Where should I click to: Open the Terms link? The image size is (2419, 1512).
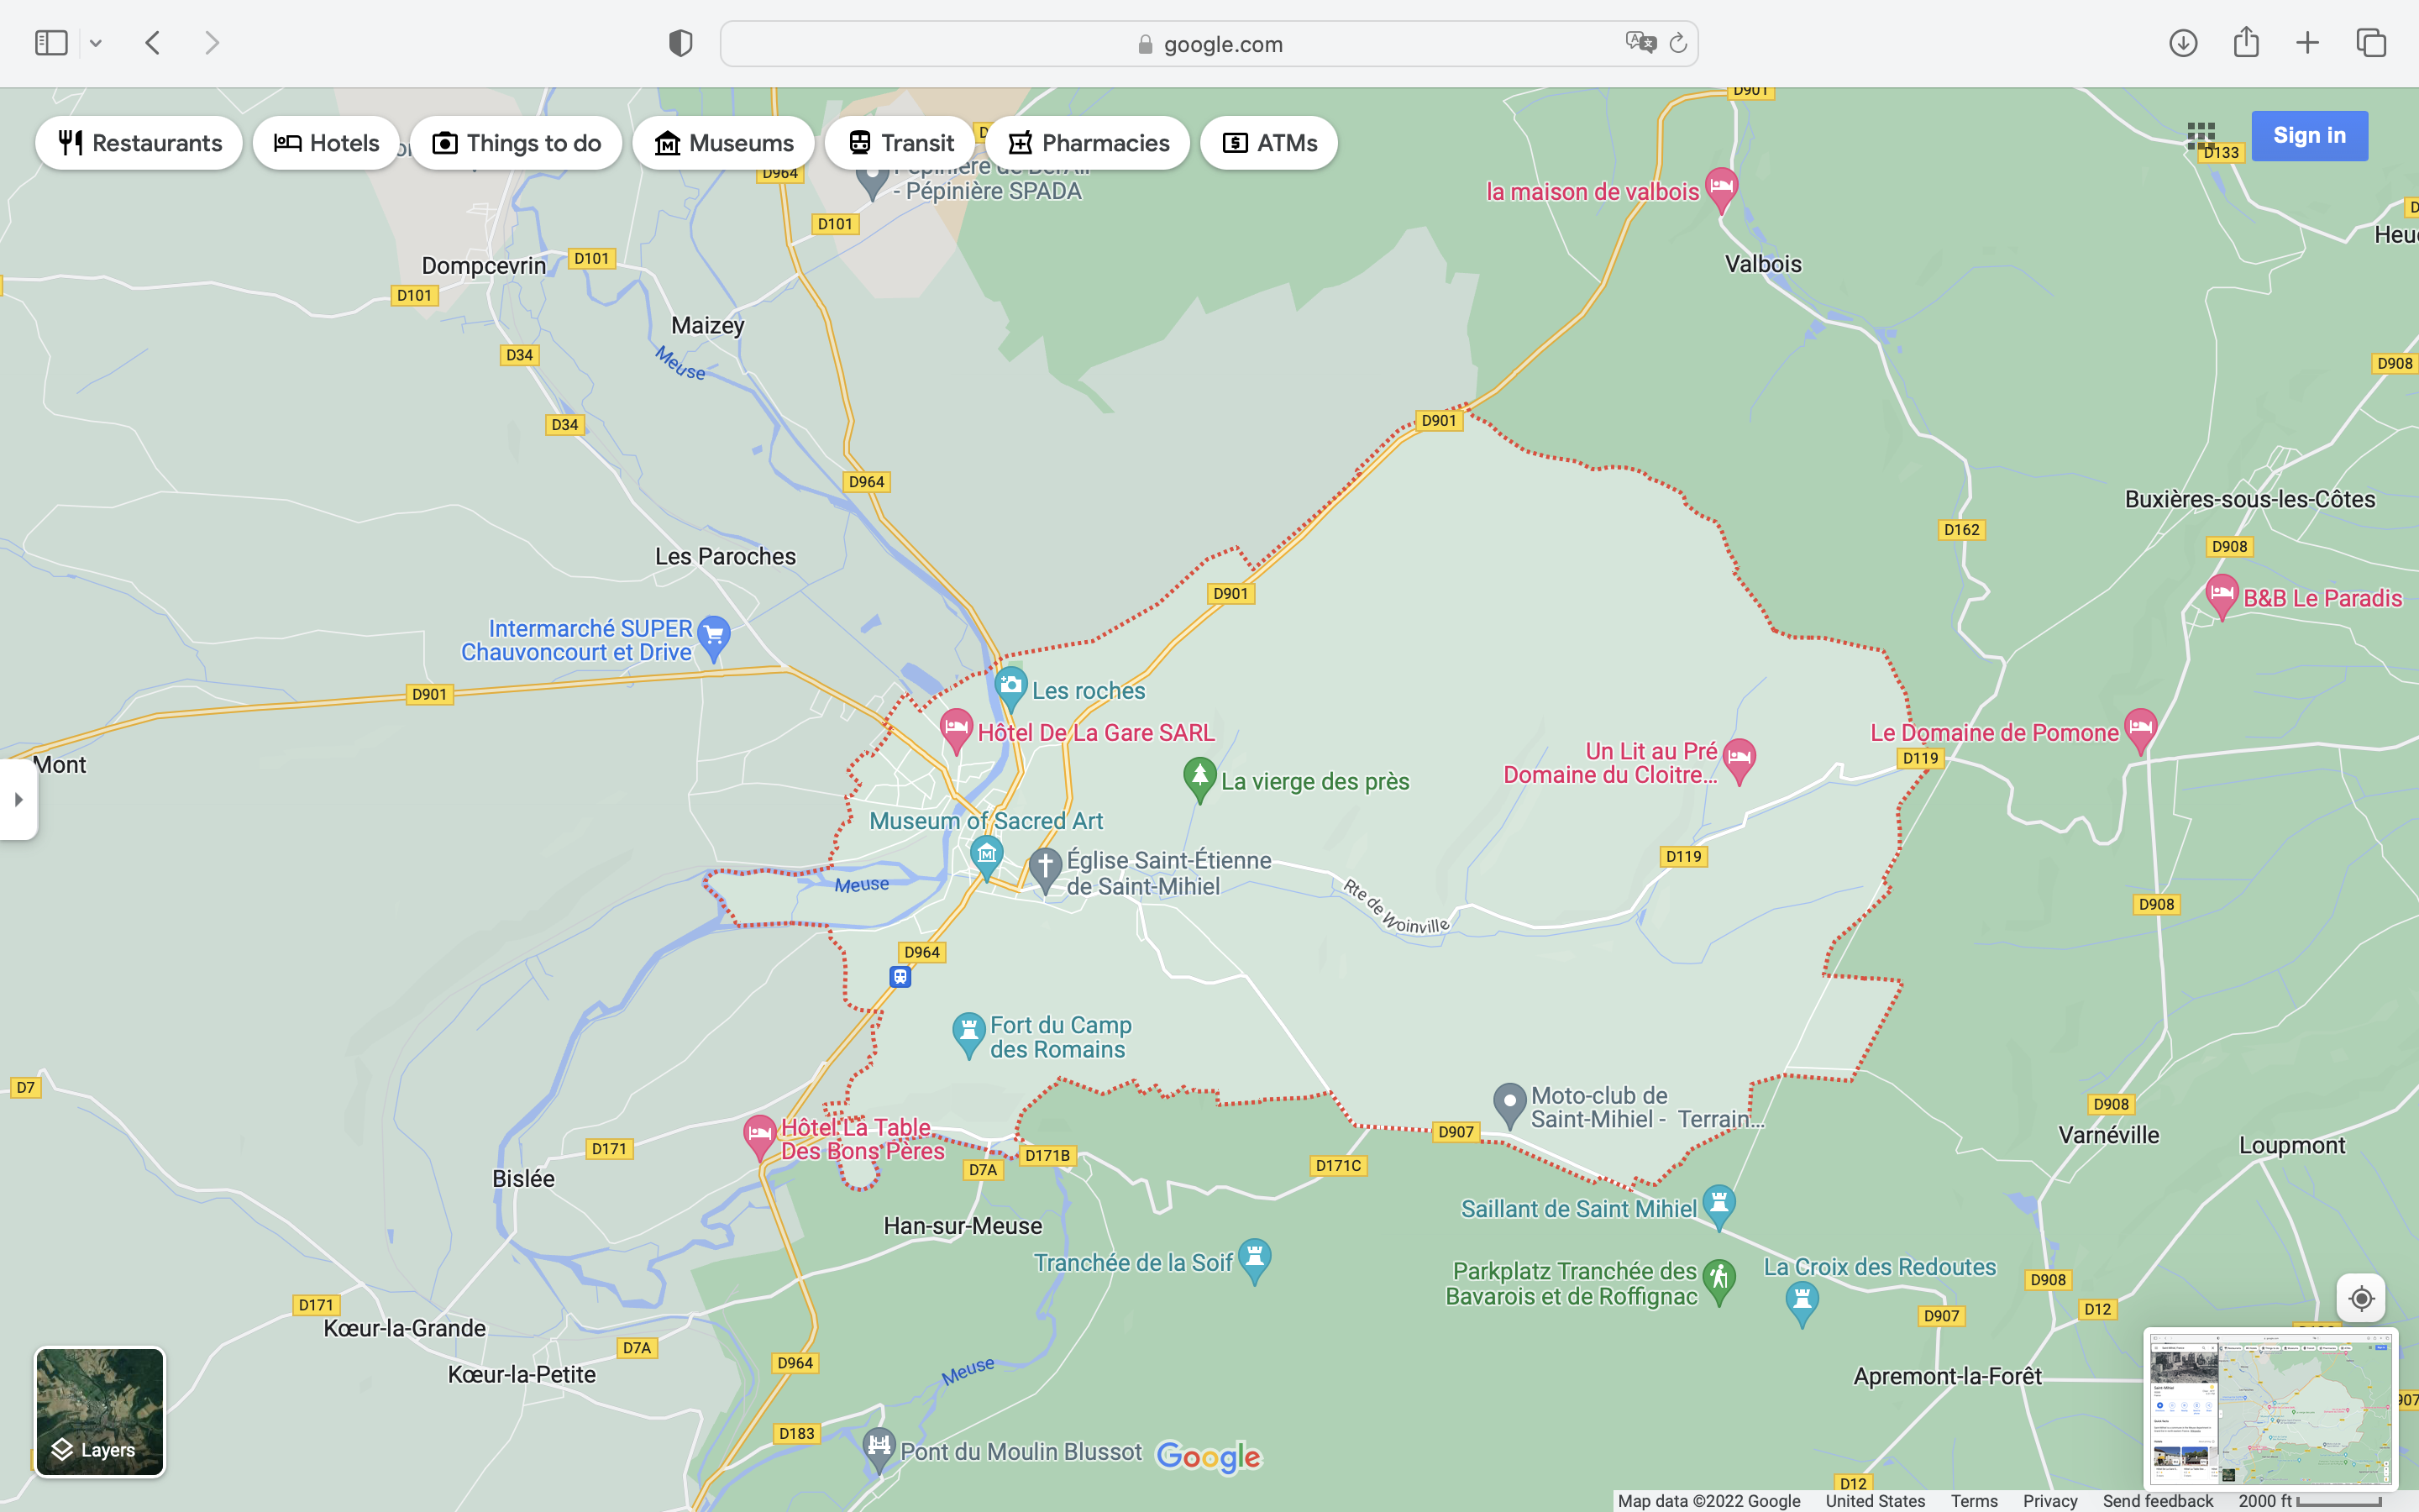1973,1501
